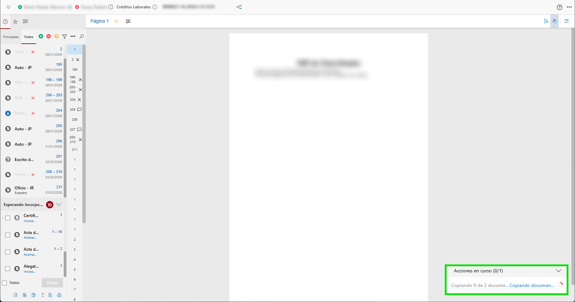Viewport: 575px width, 302px height.
Task: Click the magnifier search icon above document list
Action: [82, 36]
